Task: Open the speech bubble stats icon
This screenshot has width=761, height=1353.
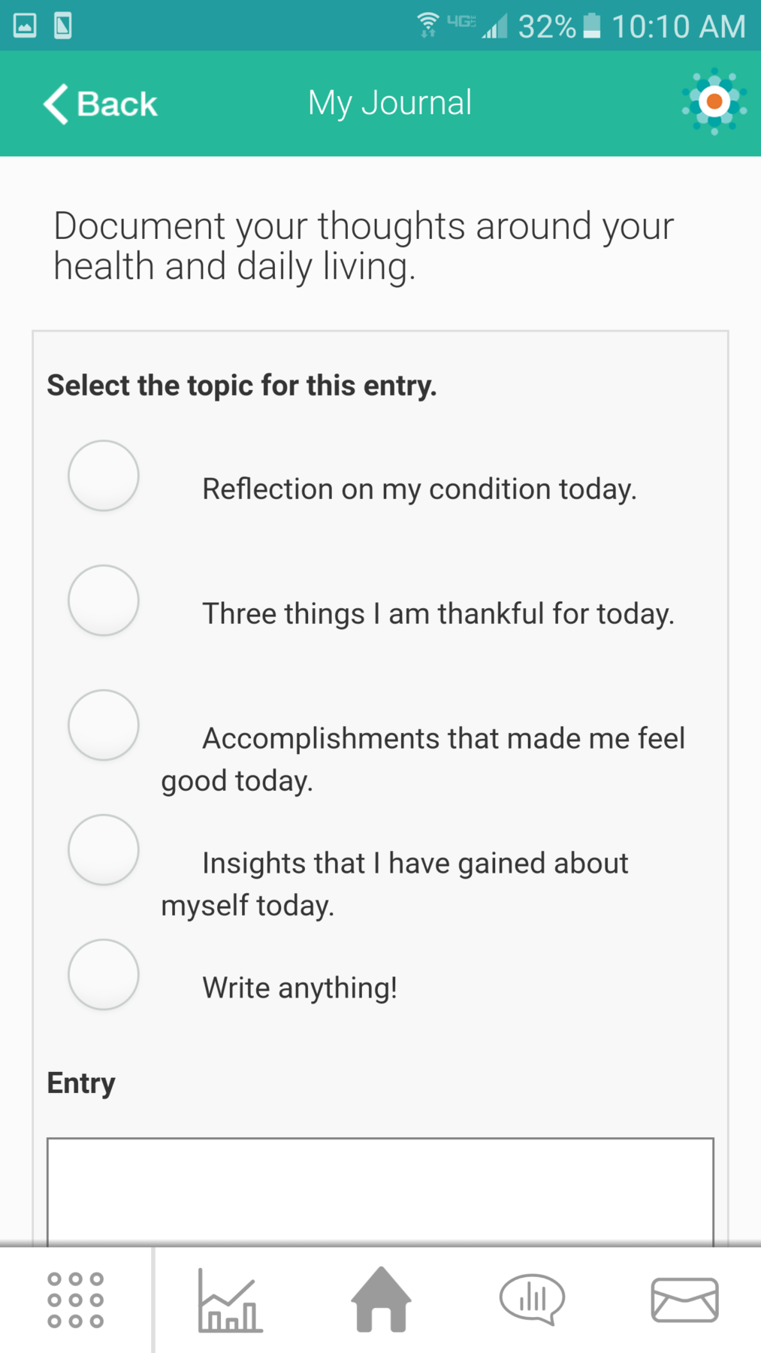Action: 532,1299
